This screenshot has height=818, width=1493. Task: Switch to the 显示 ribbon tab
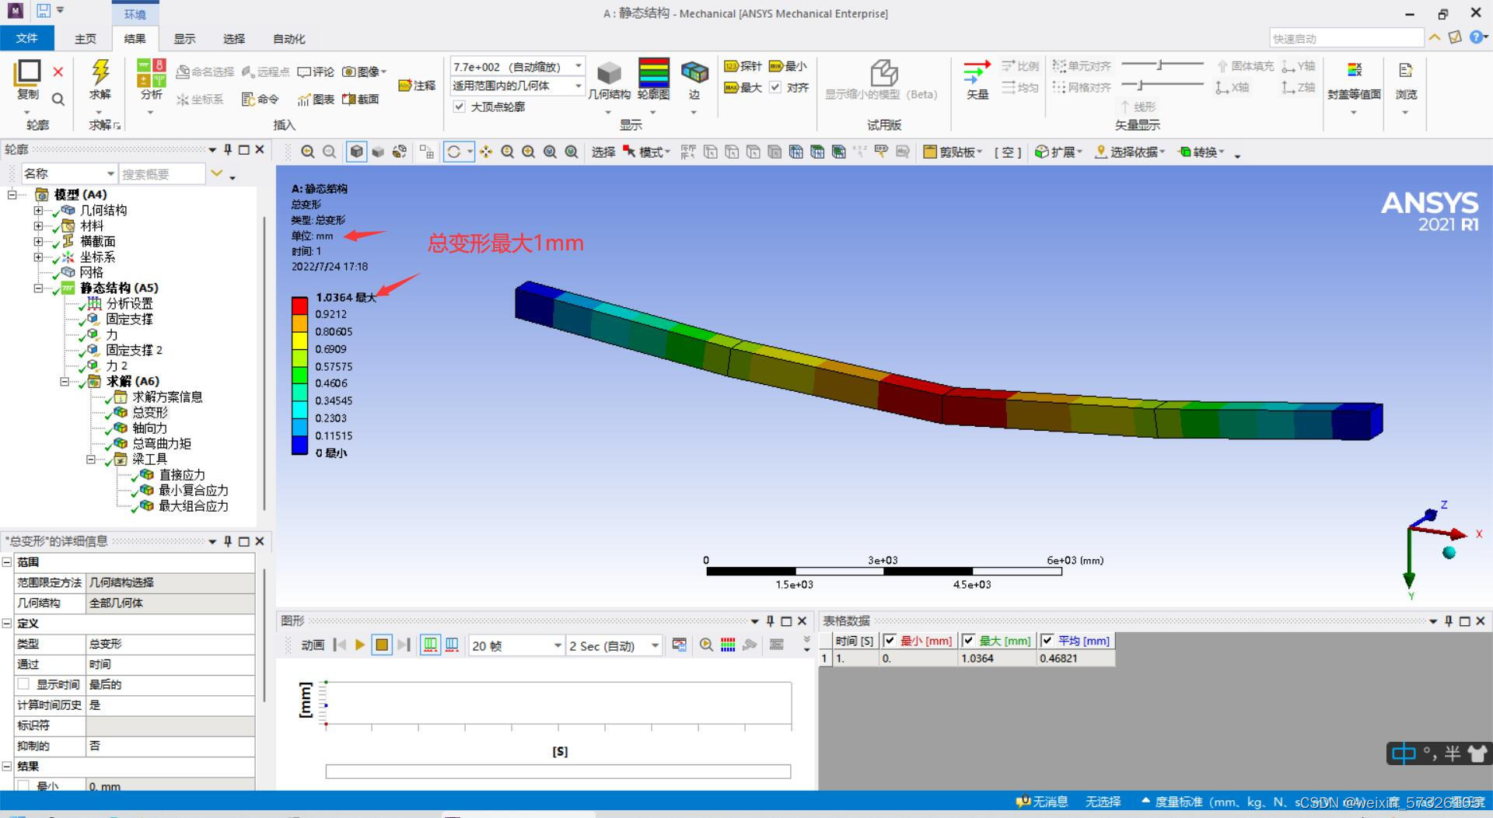click(184, 39)
